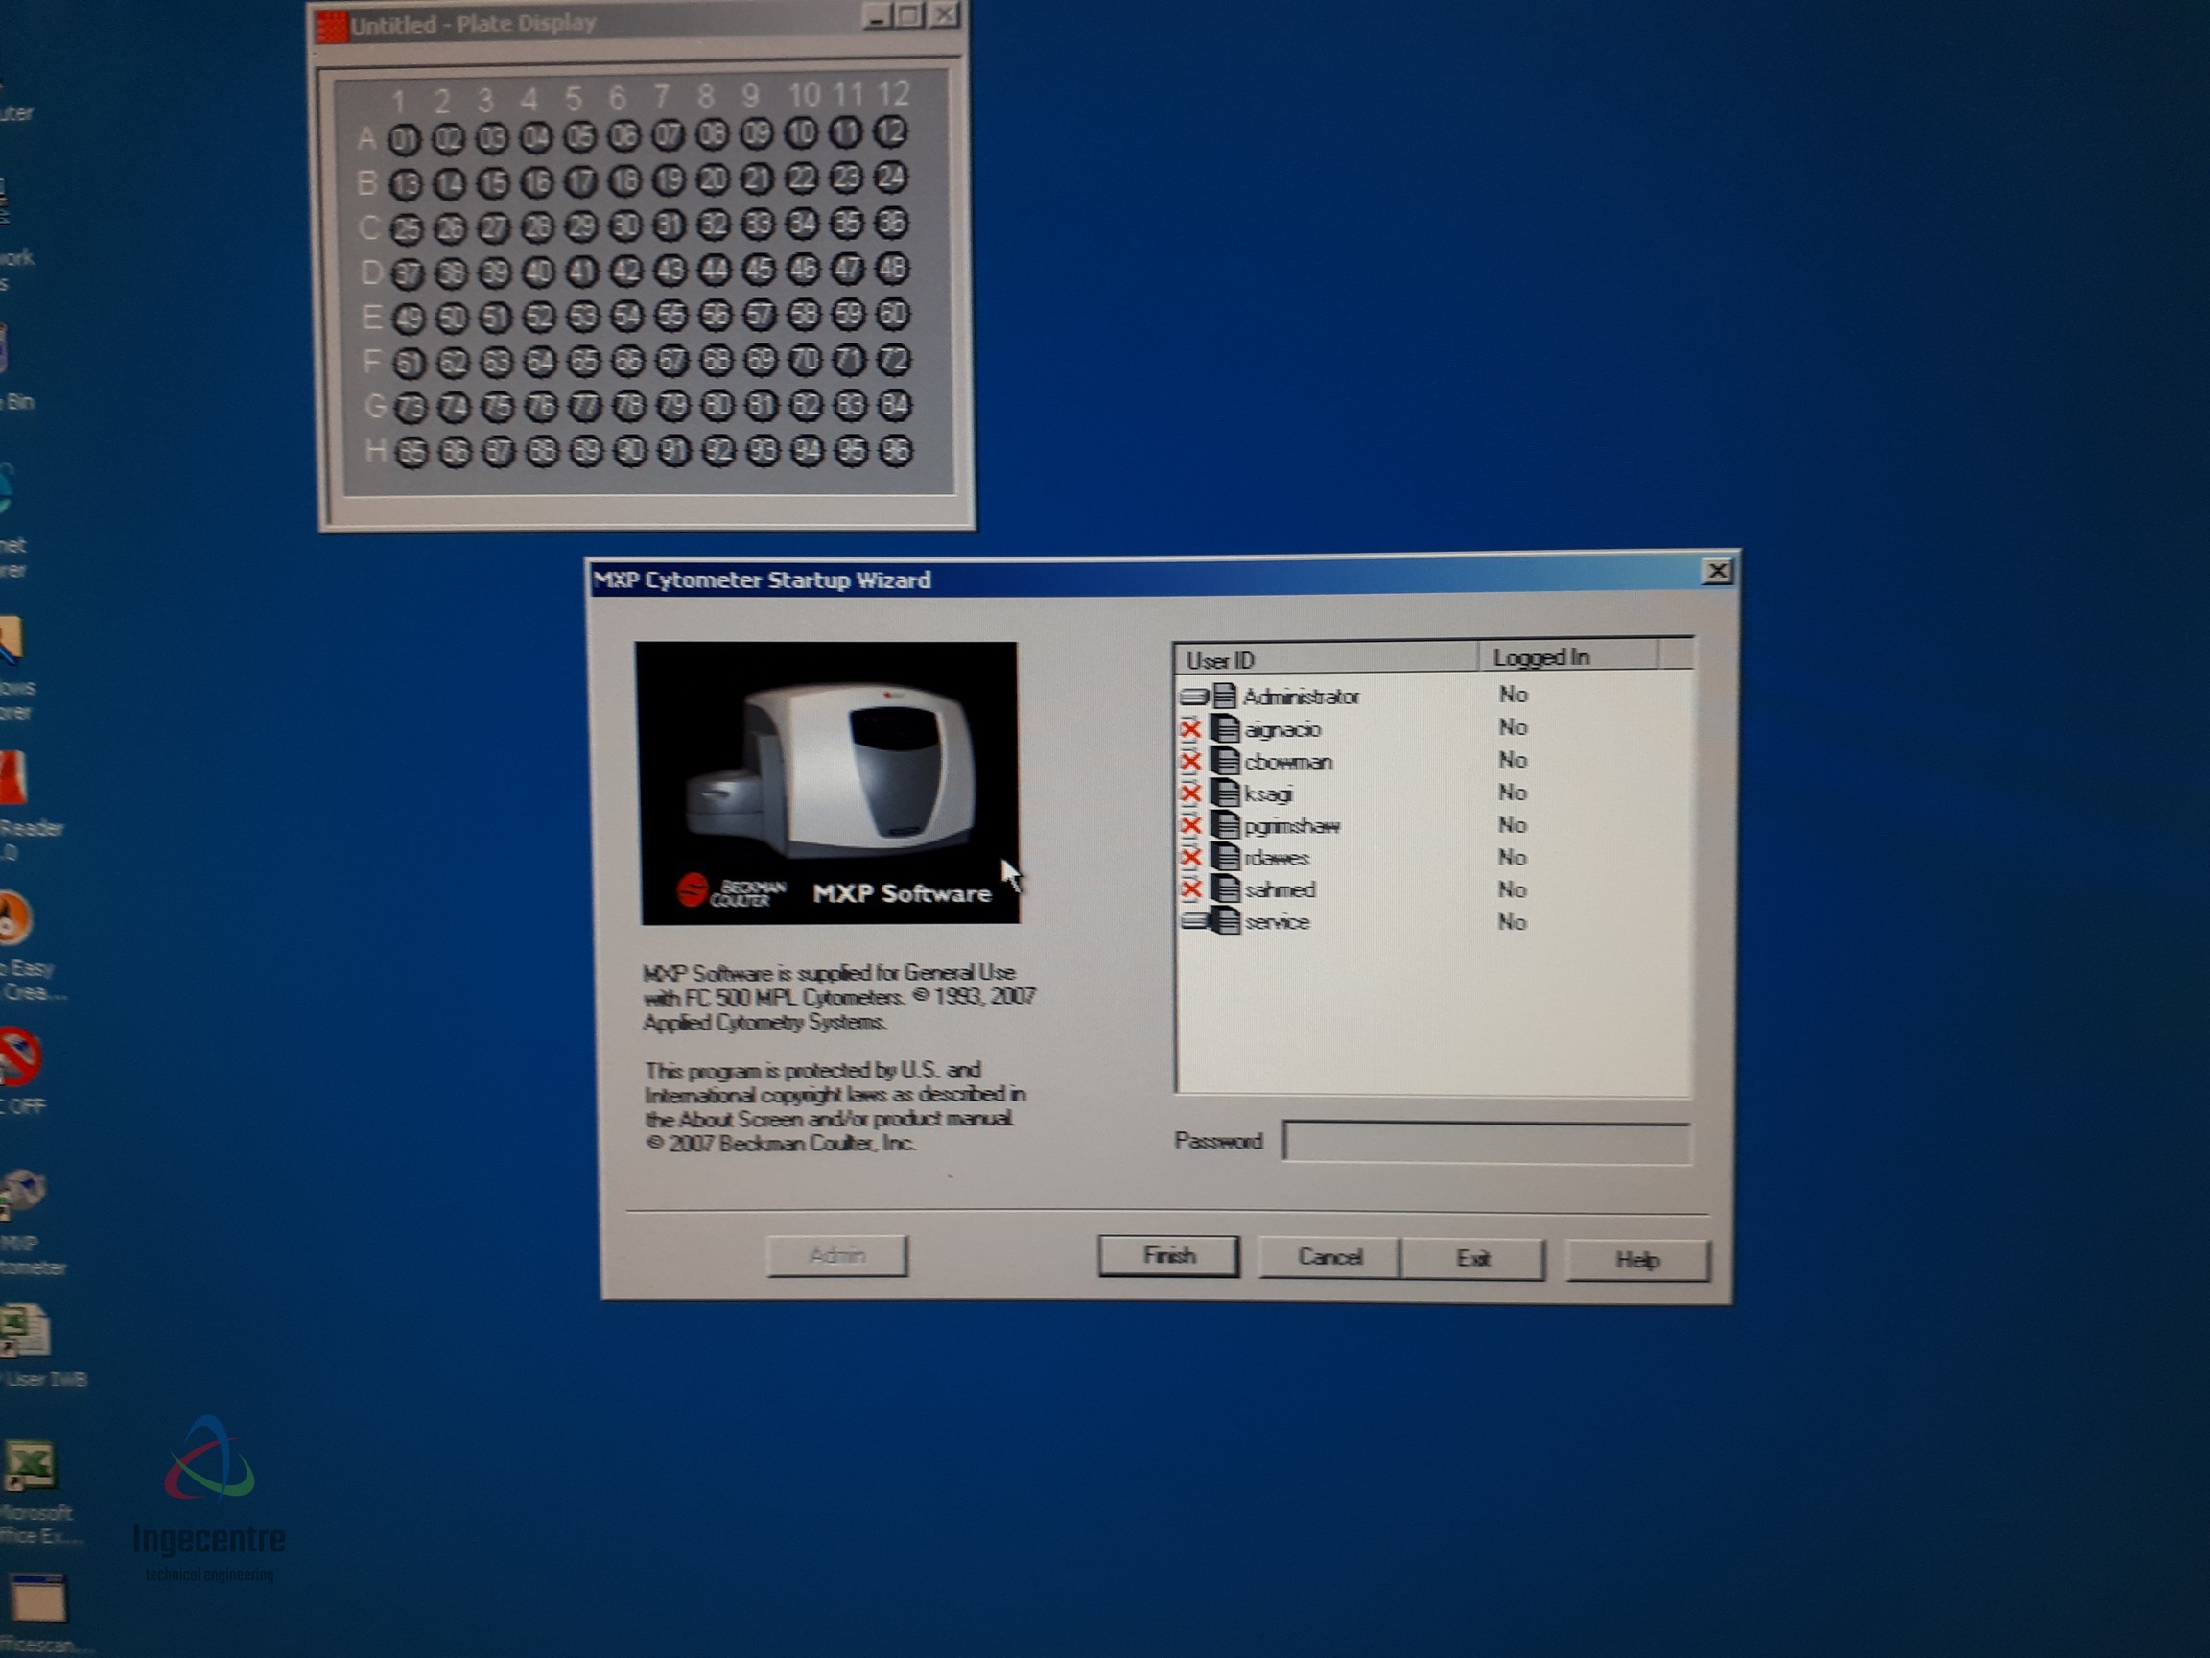The width and height of the screenshot is (2210, 1658).
Task: Click the red X icon beside ksagi
Action: coord(1191,793)
